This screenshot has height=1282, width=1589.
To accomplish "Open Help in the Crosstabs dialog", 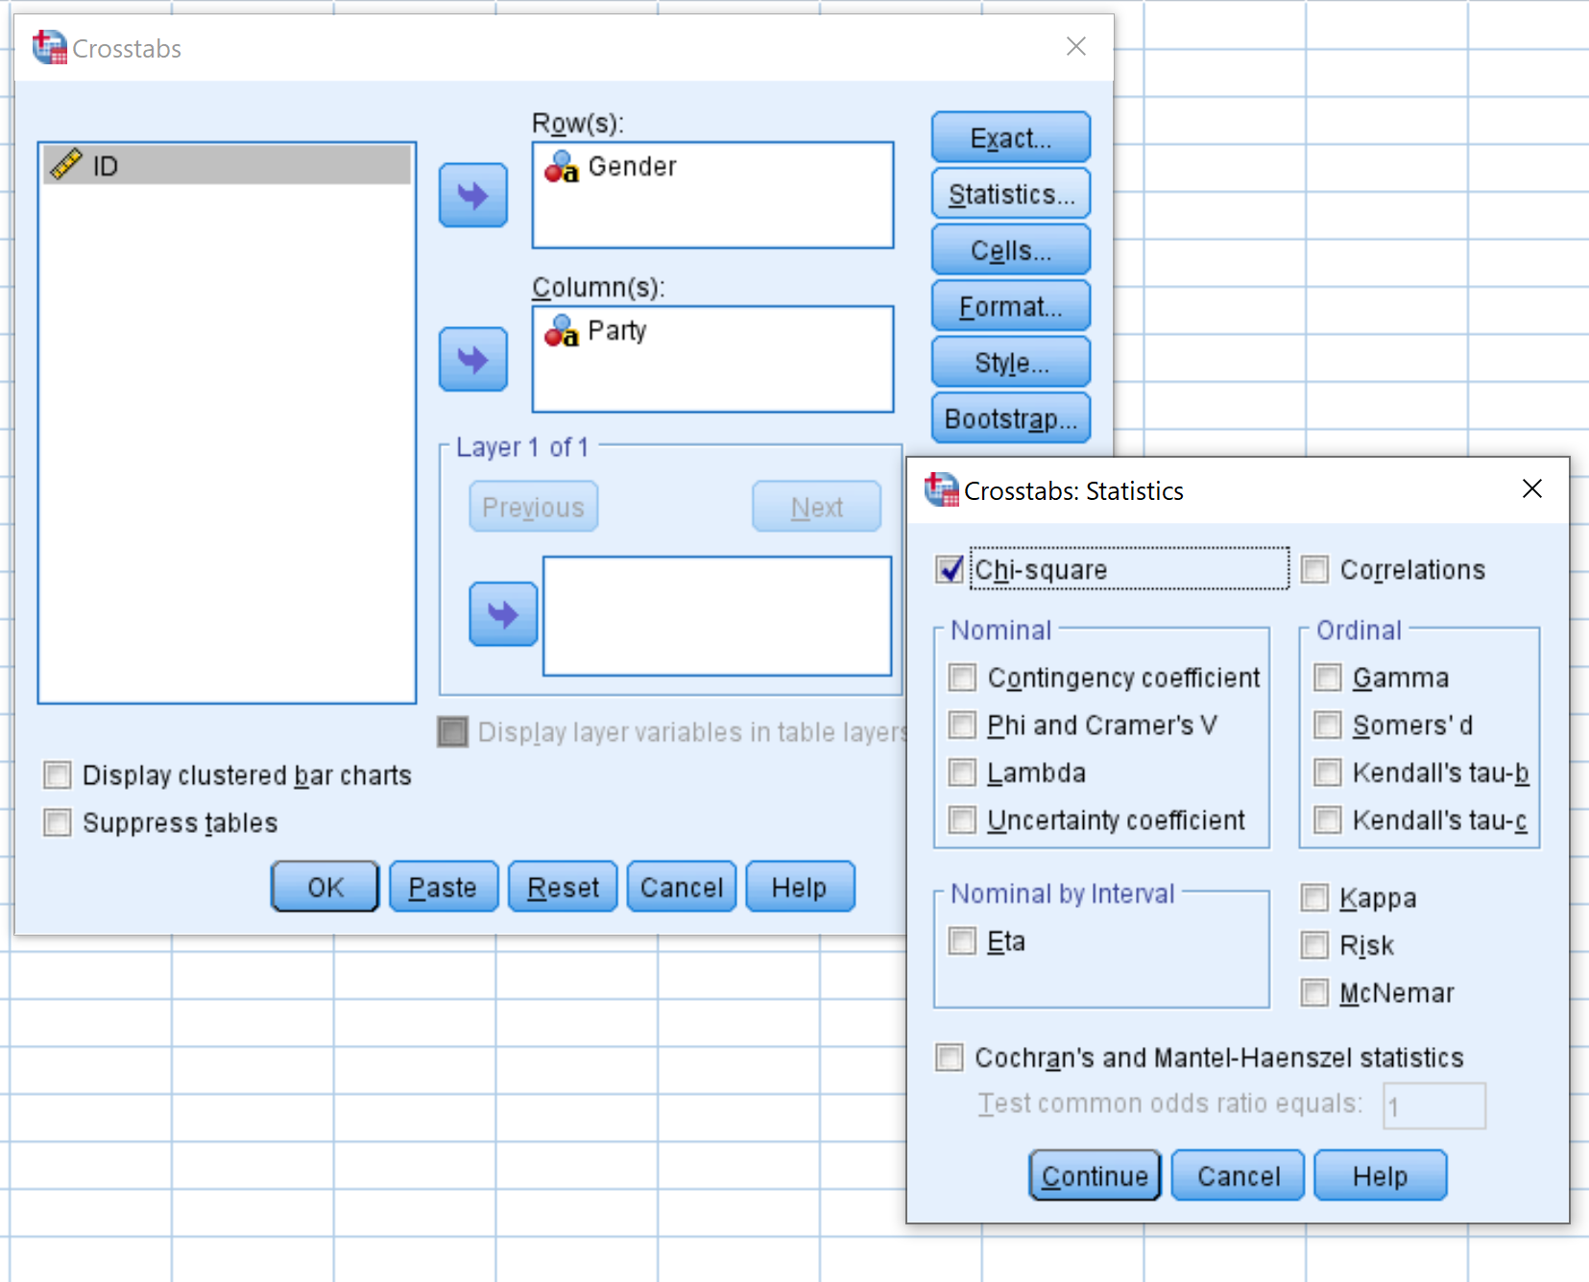I will (x=800, y=887).
